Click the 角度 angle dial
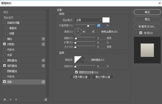This screenshot has height=104, width=162. [x=78, y=32]
